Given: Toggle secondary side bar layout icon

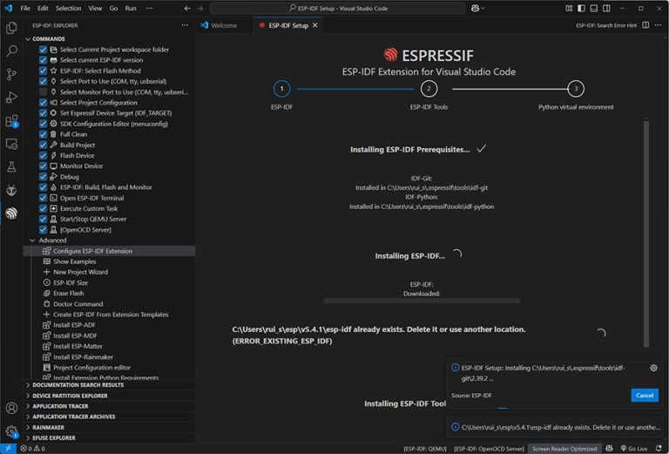Looking at the screenshot, I should (x=606, y=8).
